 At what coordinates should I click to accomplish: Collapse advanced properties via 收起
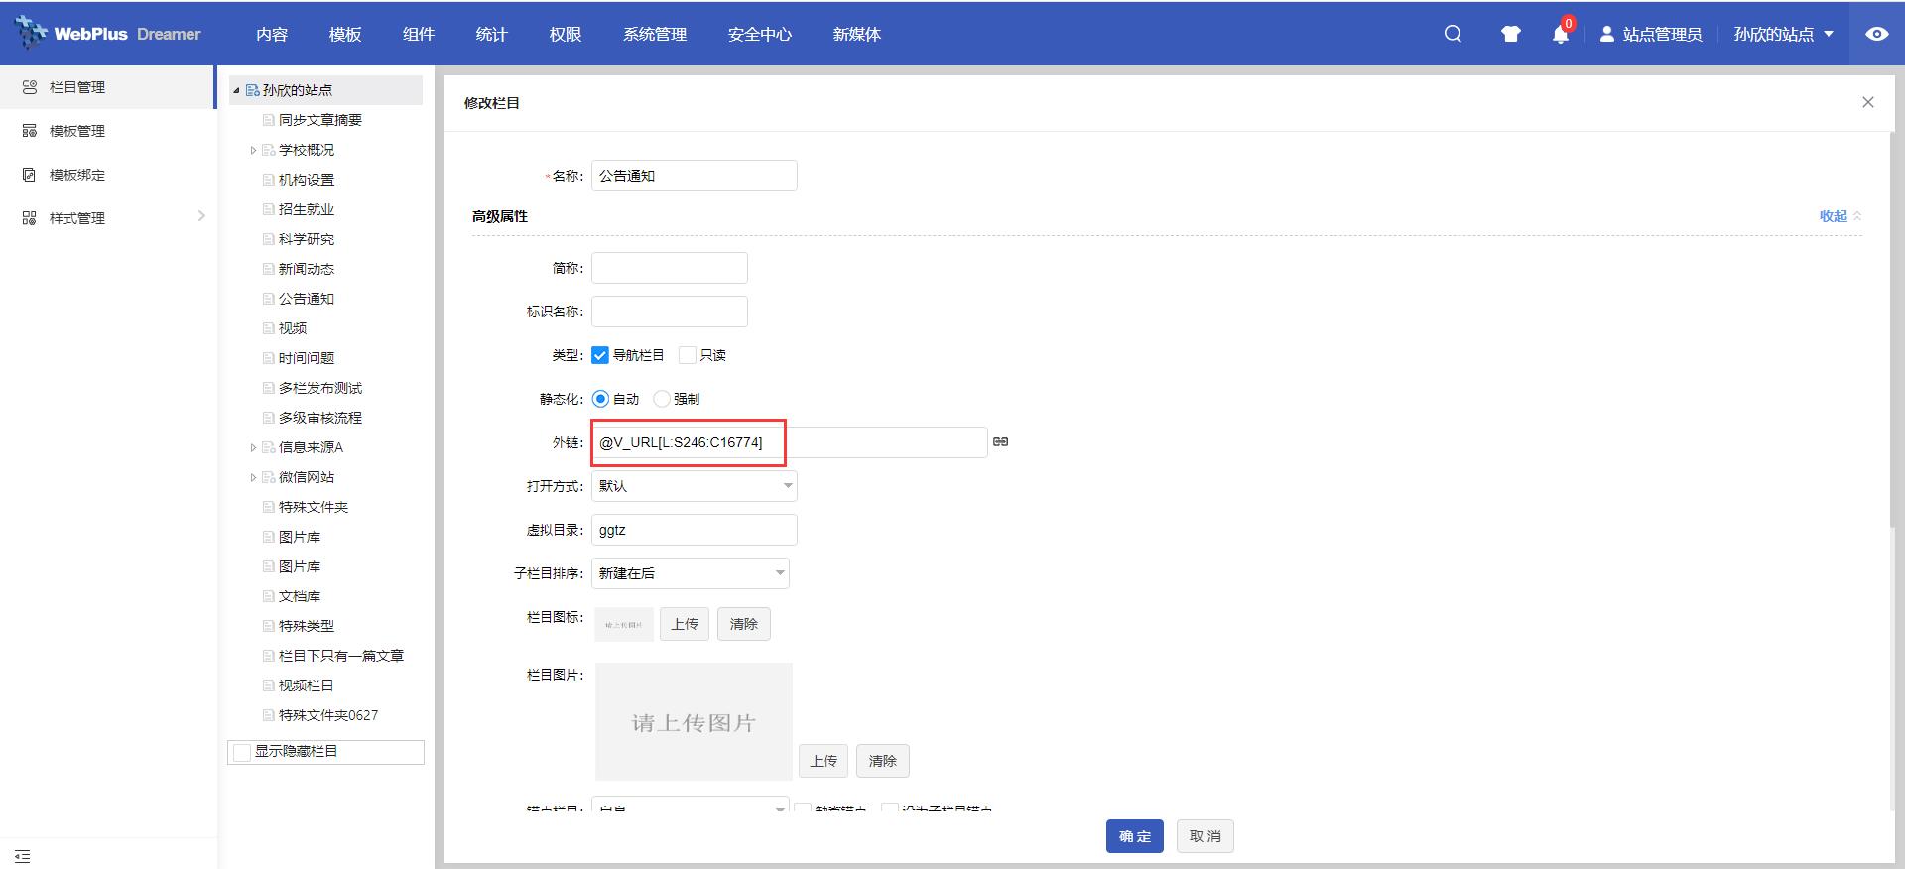1841,216
